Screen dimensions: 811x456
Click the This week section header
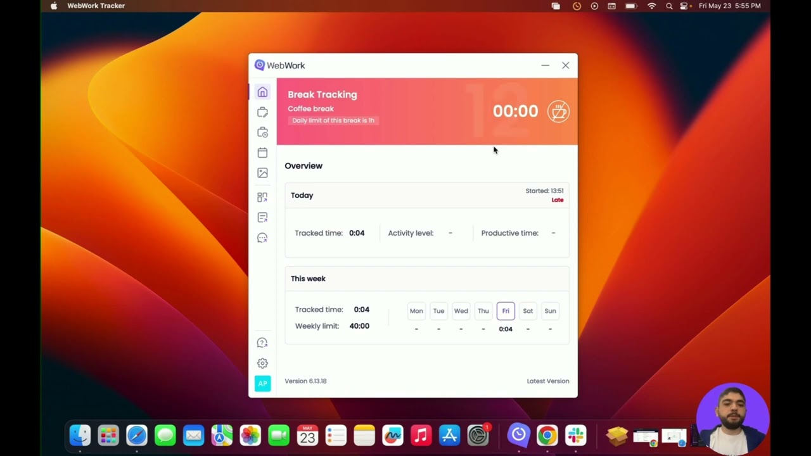click(308, 279)
